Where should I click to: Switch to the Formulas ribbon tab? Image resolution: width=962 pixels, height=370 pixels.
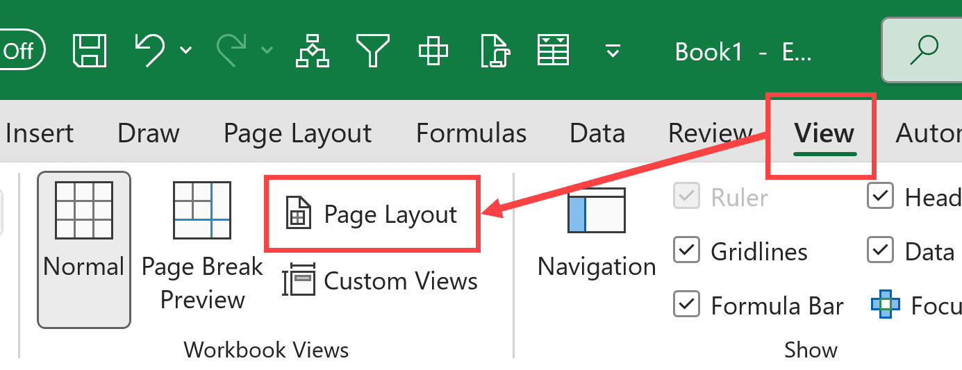tap(471, 133)
